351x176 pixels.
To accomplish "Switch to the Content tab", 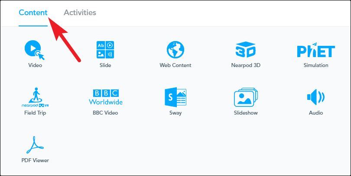I will click(x=33, y=13).
